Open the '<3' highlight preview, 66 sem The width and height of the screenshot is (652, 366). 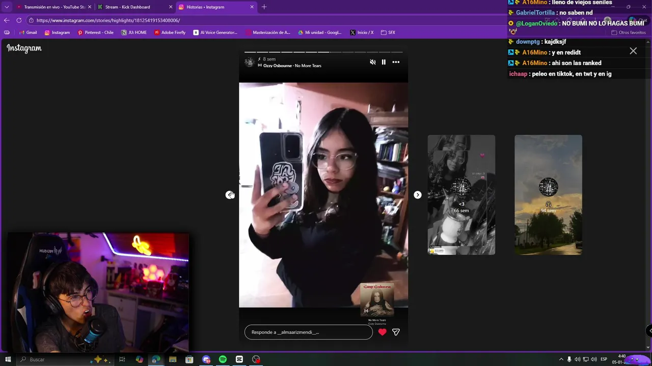coord(461,195)
